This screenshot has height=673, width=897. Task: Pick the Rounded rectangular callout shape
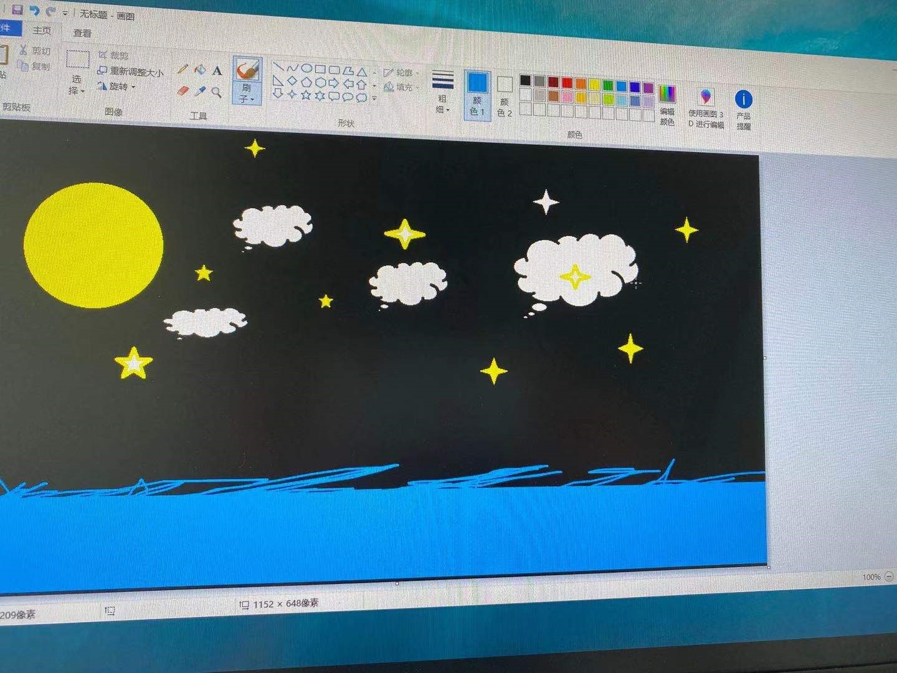(334, 96)
